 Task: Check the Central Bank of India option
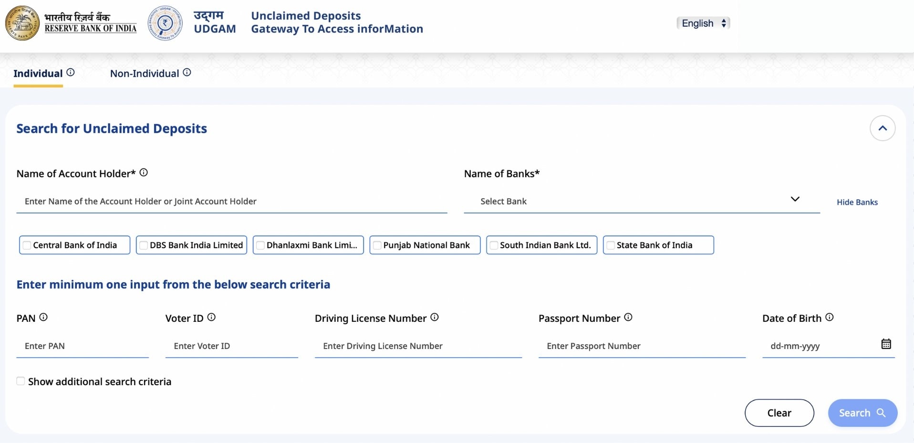pyautogui.click(x=27, y=245)
